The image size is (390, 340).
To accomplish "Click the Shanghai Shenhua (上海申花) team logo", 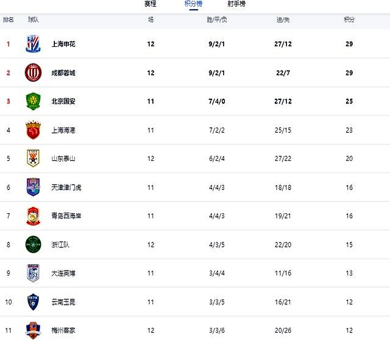I will tap(32, 44).
